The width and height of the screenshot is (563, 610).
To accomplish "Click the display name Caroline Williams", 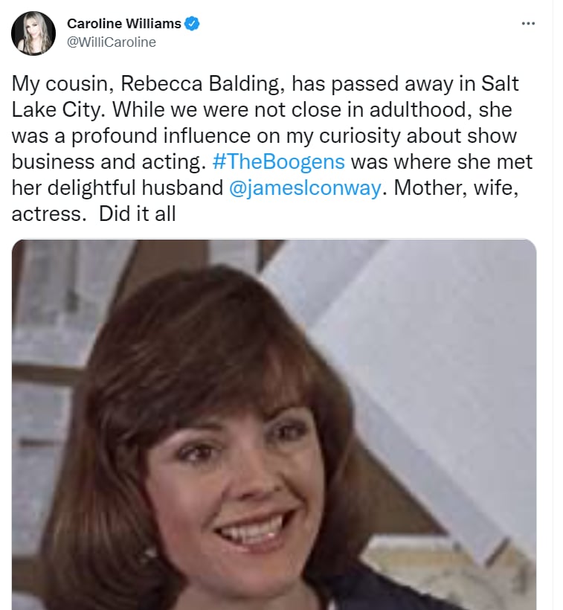I will (123, 24).
